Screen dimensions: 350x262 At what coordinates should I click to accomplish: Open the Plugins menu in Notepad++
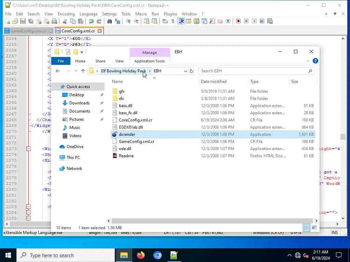point(170,14)
